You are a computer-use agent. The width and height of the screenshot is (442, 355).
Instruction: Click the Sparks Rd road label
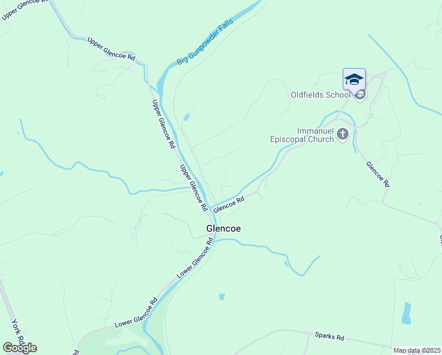pyautogui.click(x=330, y=336)
